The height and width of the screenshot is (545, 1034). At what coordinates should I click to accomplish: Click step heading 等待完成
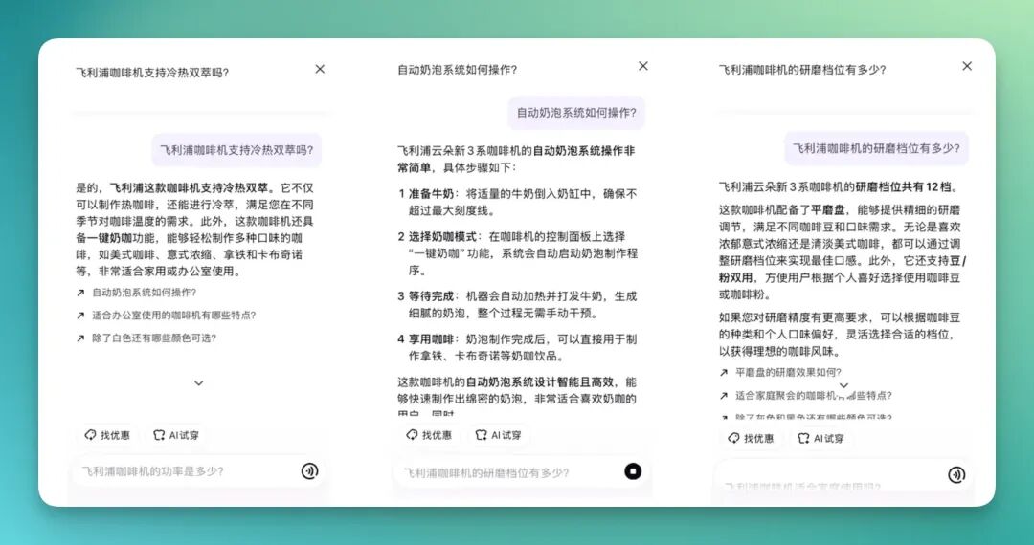pyautogui.click(x=431, y=296)
